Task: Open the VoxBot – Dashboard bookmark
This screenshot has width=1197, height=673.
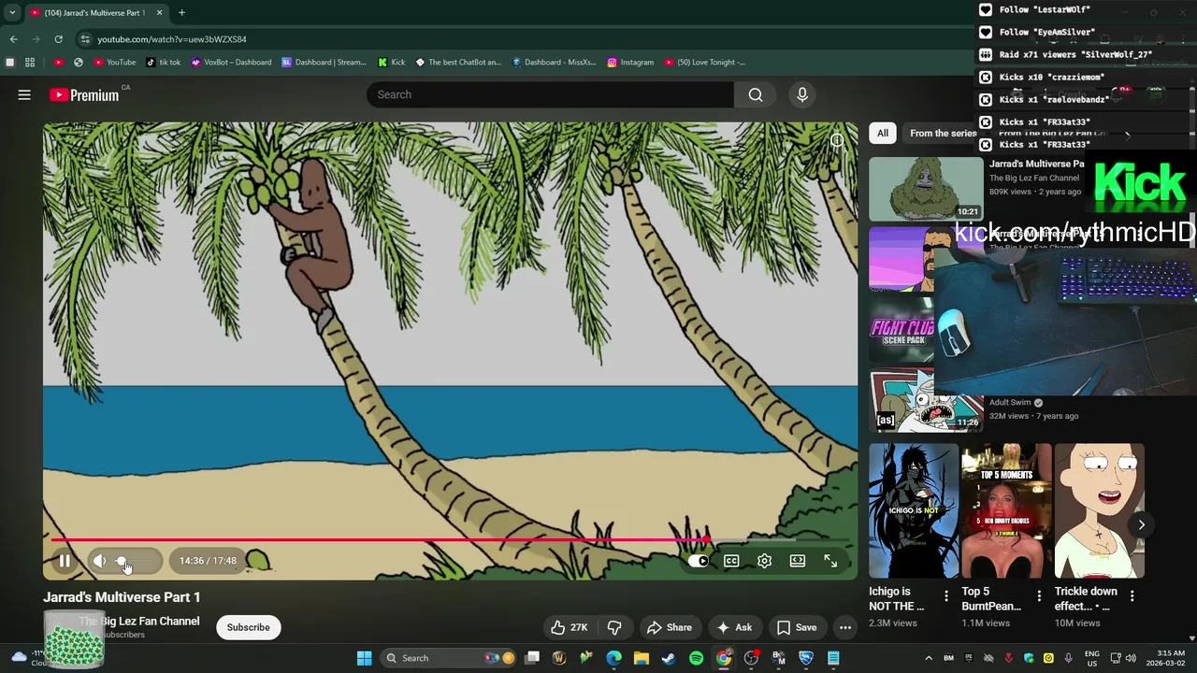Action: click(x=231, y=63)
